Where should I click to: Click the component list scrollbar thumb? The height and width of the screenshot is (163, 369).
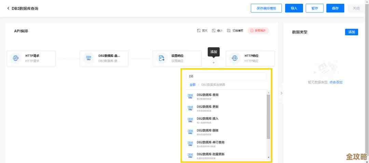pyautogui.click(x=268, y=117)
